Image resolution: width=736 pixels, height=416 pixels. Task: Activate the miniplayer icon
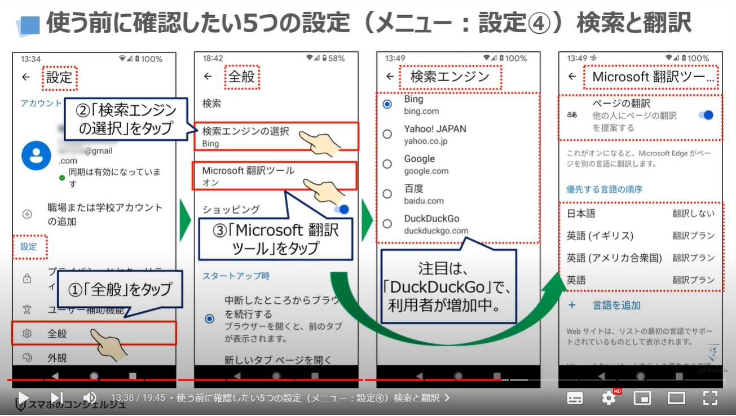641,397
